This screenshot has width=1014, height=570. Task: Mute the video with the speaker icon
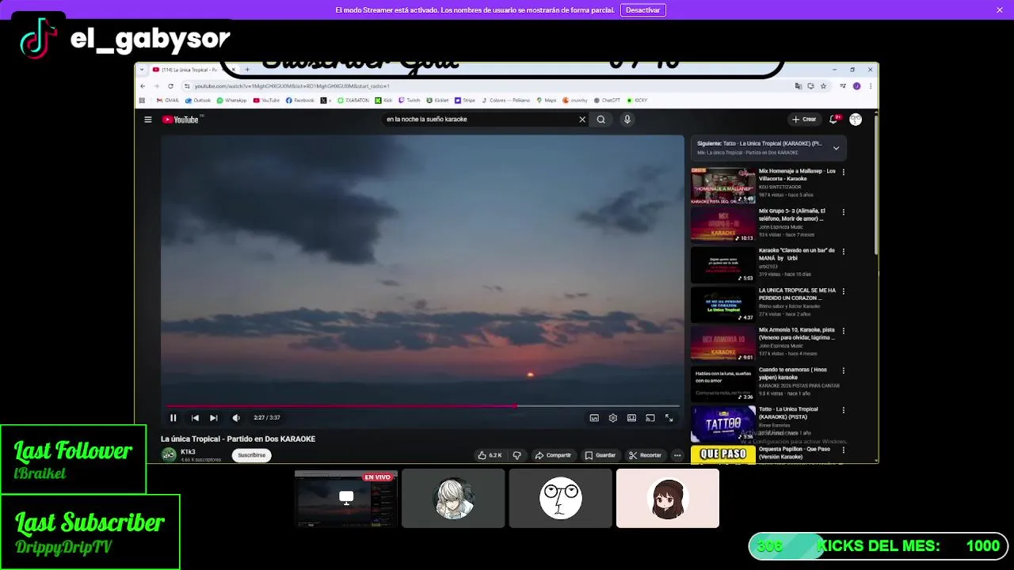(x=236, y=418)
